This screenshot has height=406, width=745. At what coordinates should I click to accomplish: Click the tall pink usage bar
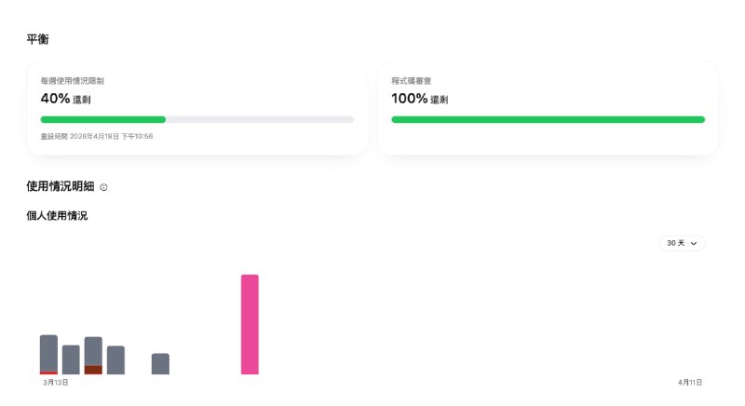pos(250,324)
